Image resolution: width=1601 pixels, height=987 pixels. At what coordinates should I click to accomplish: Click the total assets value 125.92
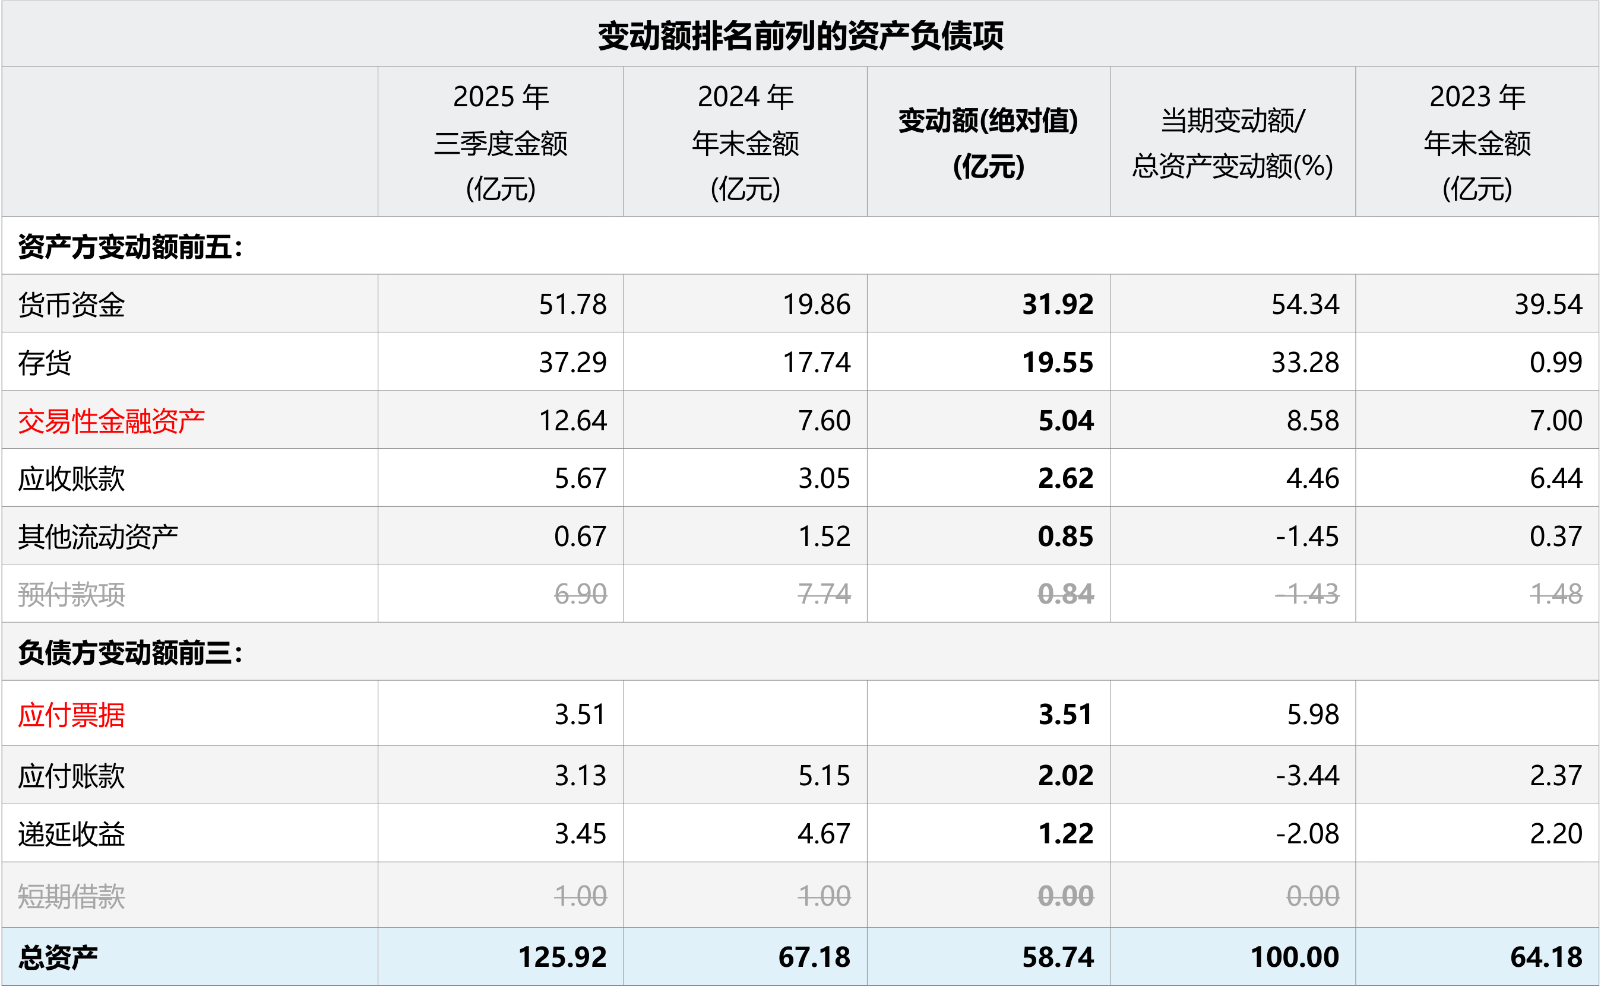[x=562, y=958]
